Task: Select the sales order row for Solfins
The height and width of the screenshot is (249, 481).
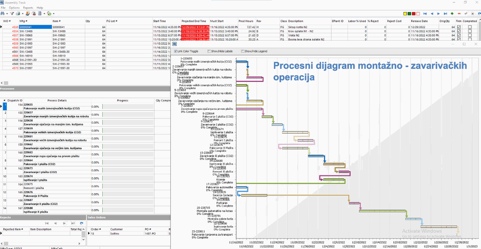Action: coord(116,233)
